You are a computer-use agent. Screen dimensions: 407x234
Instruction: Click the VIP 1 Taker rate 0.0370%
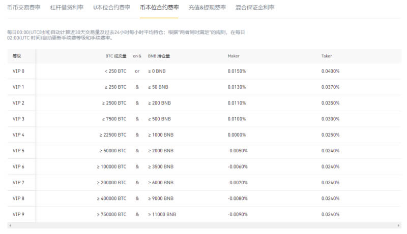[x=330, y=87]
